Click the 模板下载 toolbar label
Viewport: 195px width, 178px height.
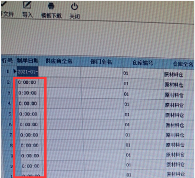[51, 16]
